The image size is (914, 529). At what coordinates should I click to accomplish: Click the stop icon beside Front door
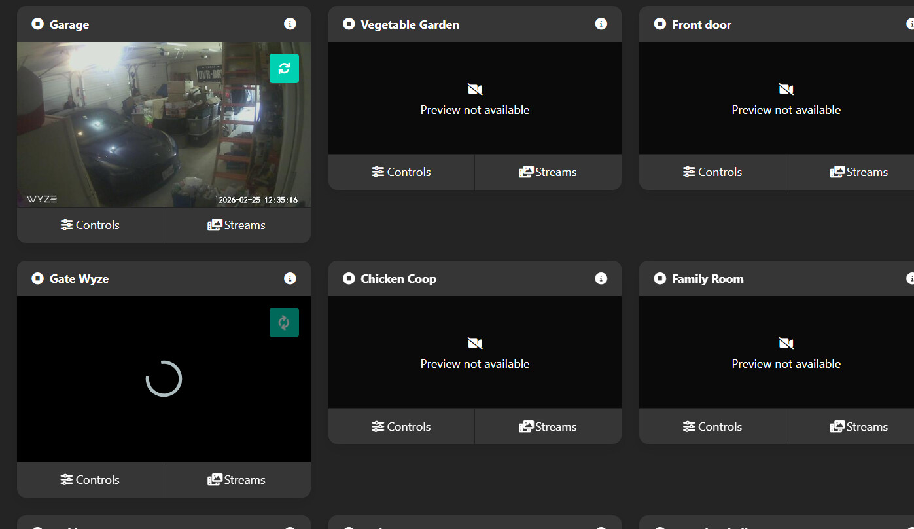(x=660, y=24)
